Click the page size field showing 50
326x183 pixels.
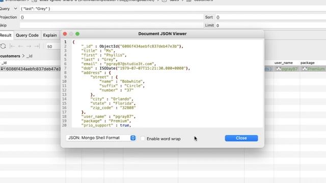[53, 46]
